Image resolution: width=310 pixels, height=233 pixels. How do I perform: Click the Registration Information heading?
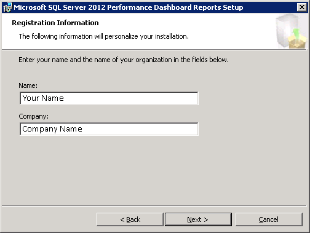point(55,23)
